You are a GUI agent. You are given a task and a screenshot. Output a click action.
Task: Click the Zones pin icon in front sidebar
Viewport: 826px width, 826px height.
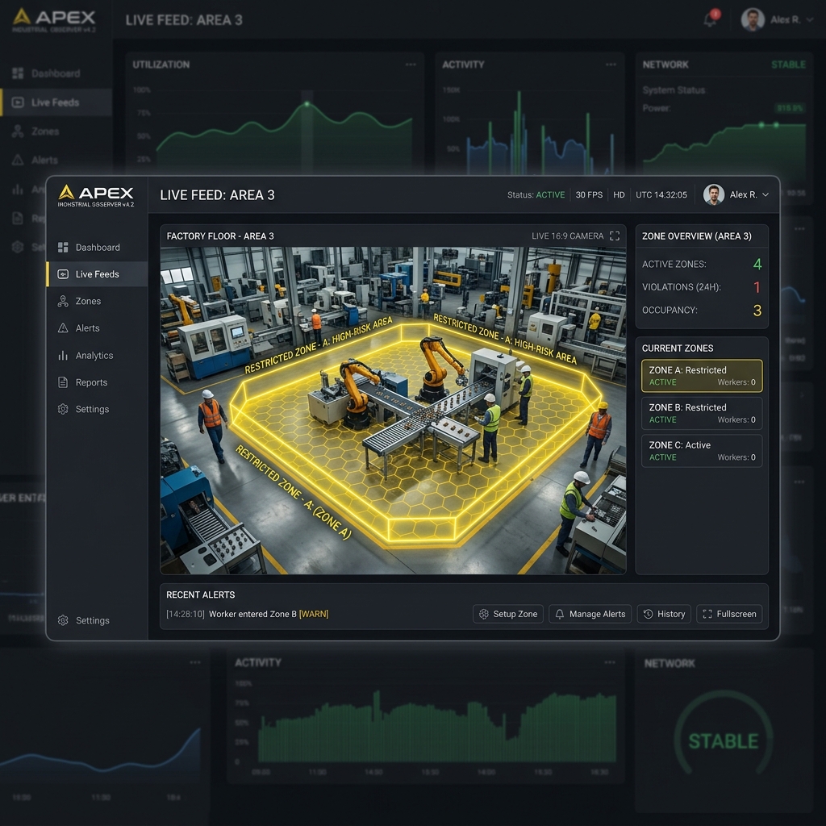63,301
